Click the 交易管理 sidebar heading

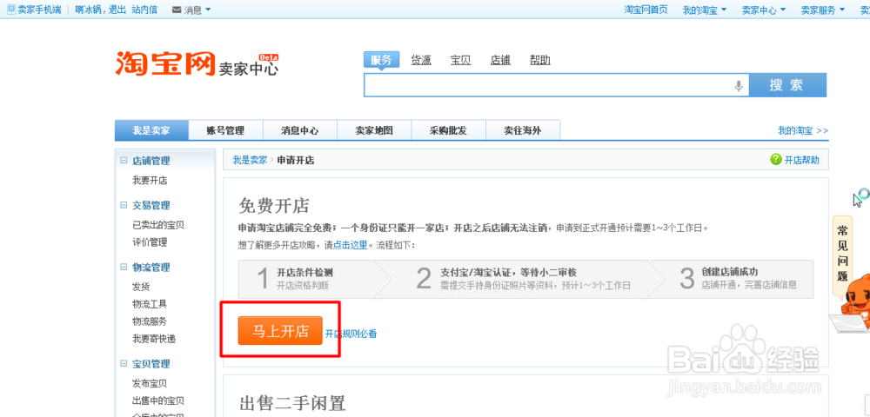[151, 205]
